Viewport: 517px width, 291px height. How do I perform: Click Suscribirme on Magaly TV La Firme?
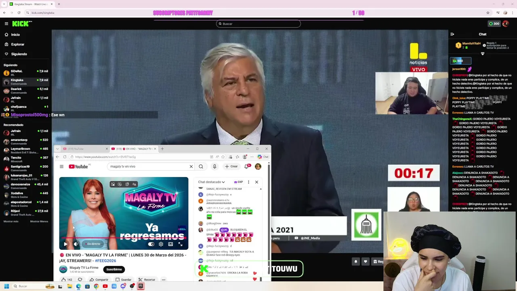coord(114,270)
